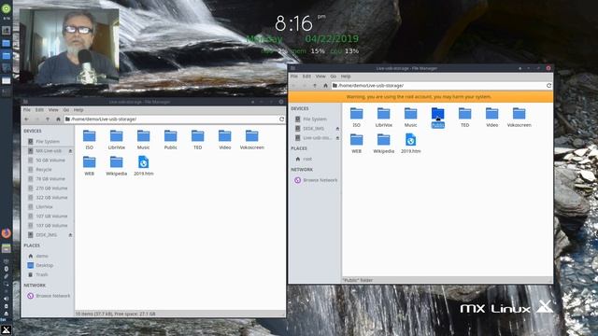The width and height of the screenshot is (598, 336).
Task: Open View menu in root File Manager
Action: 320,77
